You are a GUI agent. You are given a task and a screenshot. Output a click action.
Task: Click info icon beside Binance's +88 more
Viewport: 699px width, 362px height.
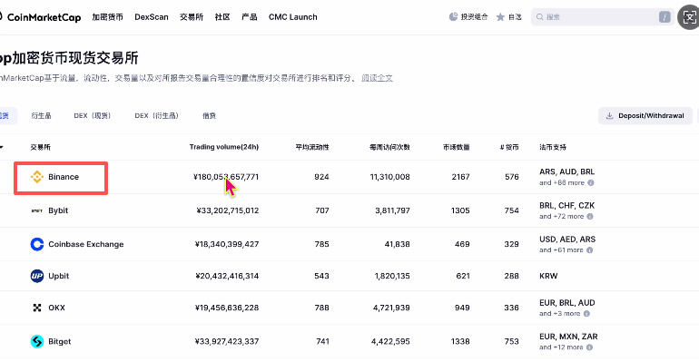591,182
